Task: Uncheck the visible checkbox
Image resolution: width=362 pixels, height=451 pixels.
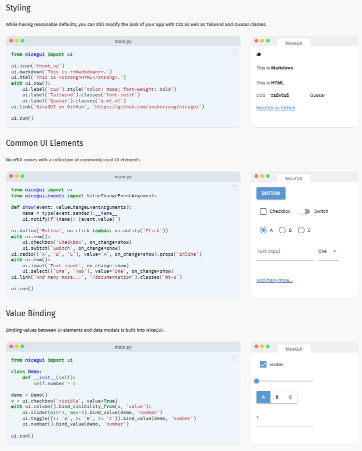Action: 263,365
